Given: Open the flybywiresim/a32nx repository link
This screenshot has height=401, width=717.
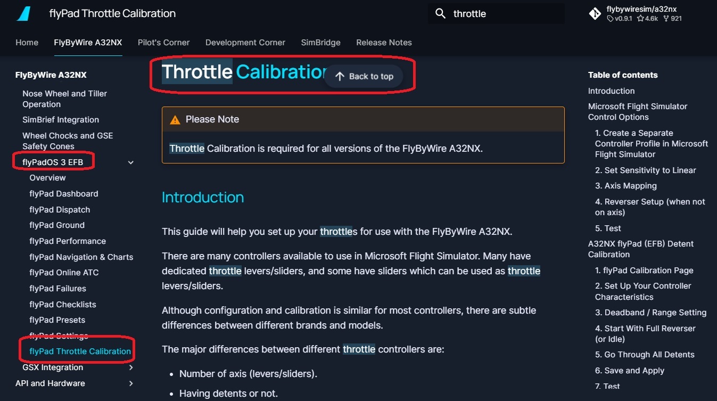Looking at the screenshot, I should click(x=641, y=10).
